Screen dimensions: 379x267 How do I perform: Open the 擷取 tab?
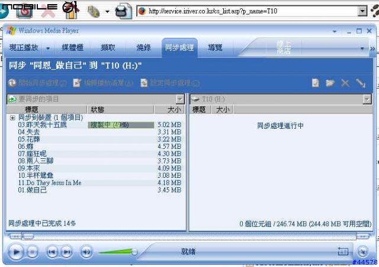108,47
